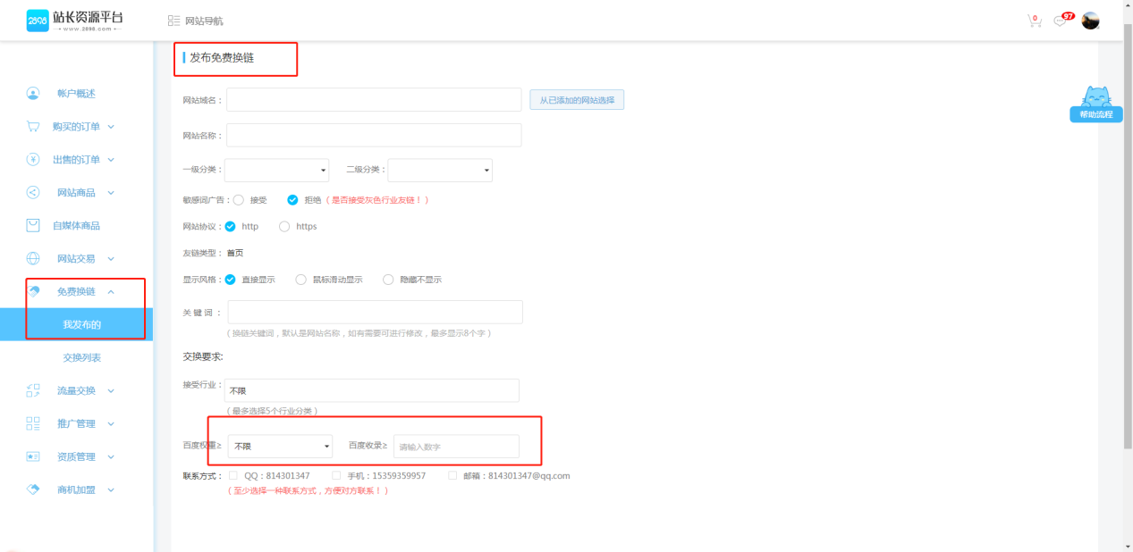Click the 从已添加的网站选择 button
The image size is (1133, 552).
pyautogui.click(x=576, y=100)
